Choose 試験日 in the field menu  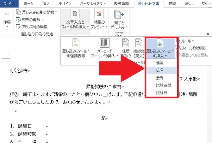pyautogui.click(x=162, y=93)
